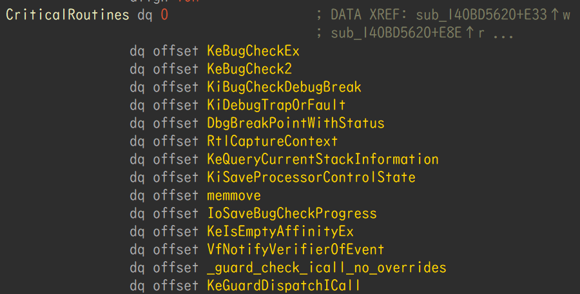Select KiSaveProcessorControlState reference

[311, 177]
